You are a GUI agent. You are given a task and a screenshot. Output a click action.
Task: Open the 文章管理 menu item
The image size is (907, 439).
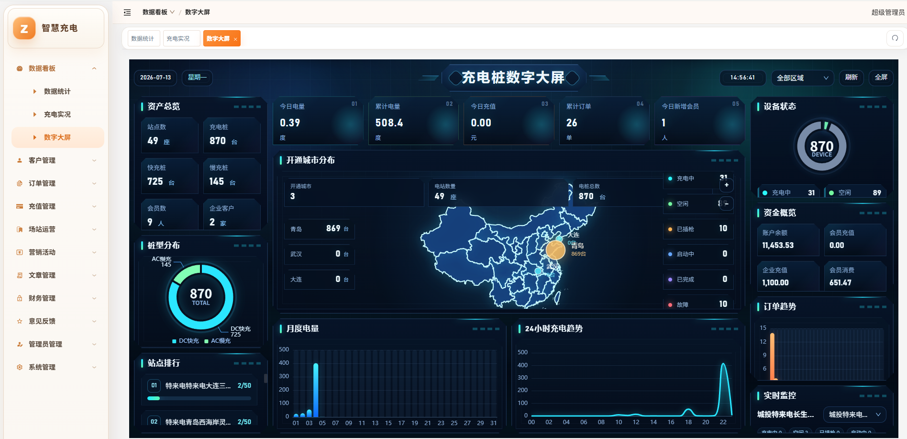coord(57,275)
